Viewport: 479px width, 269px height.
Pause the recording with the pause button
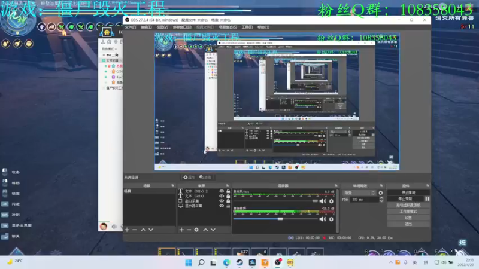427,199
